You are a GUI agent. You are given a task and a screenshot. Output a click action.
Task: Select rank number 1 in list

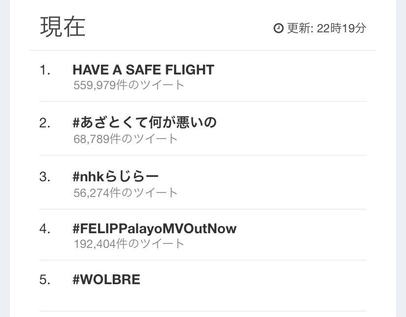[45, 70]
